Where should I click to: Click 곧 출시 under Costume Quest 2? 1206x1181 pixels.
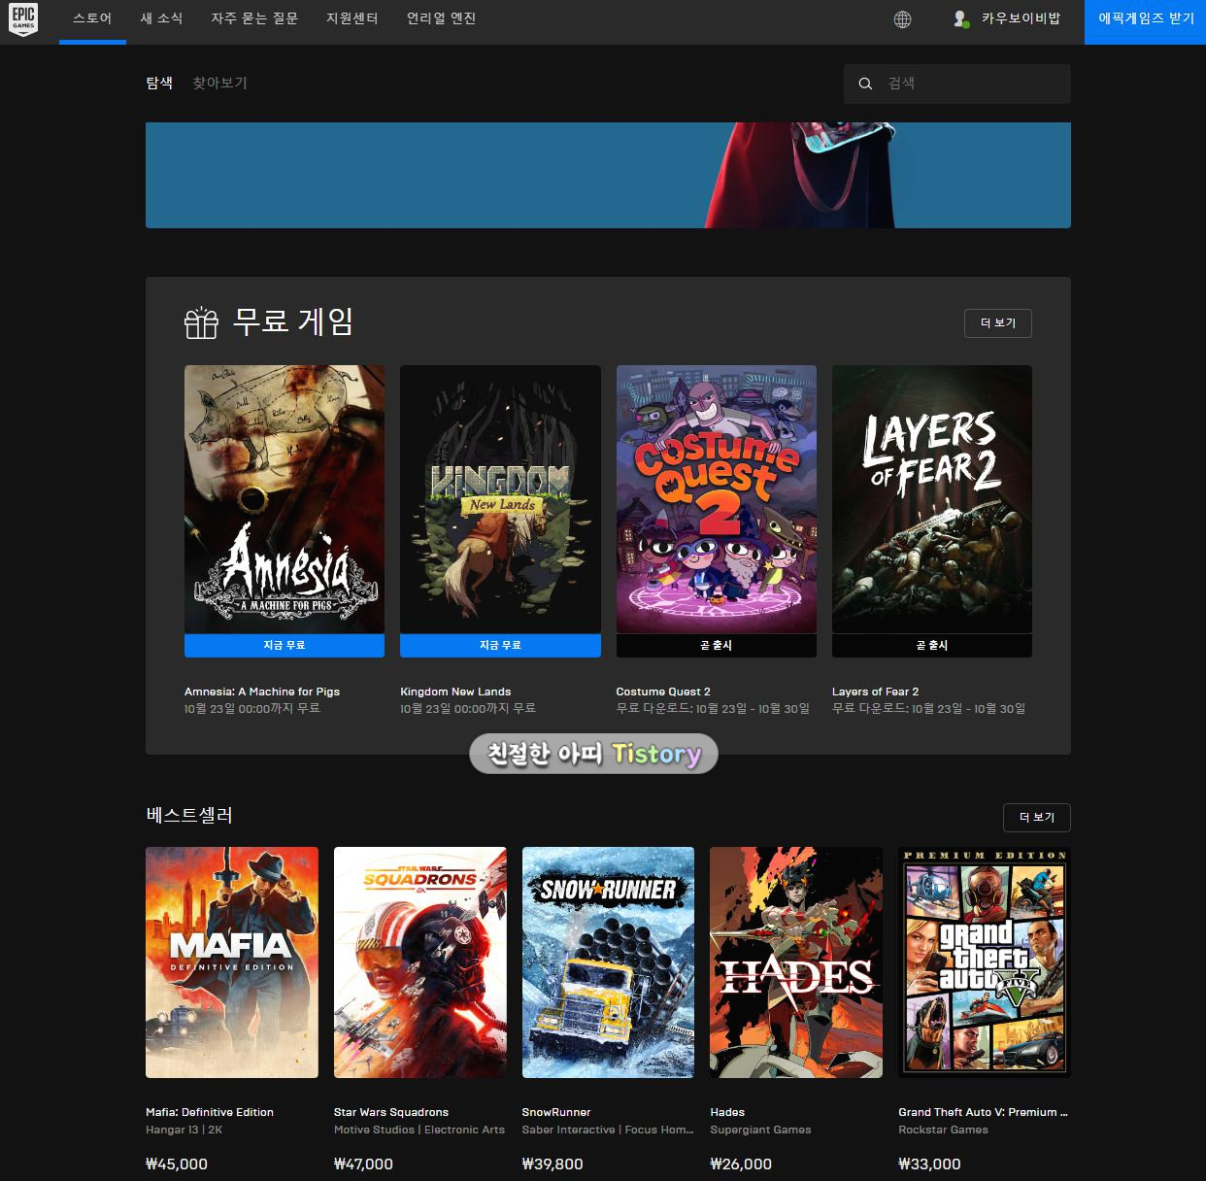point(717,646)
